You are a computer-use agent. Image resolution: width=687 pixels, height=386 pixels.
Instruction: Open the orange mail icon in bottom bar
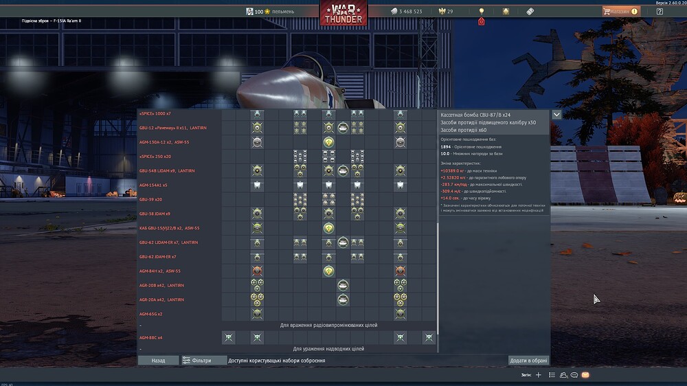(x=585, y=374)
